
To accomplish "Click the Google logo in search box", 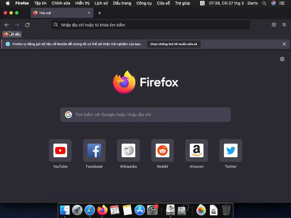I will click(x=68, y=115).
